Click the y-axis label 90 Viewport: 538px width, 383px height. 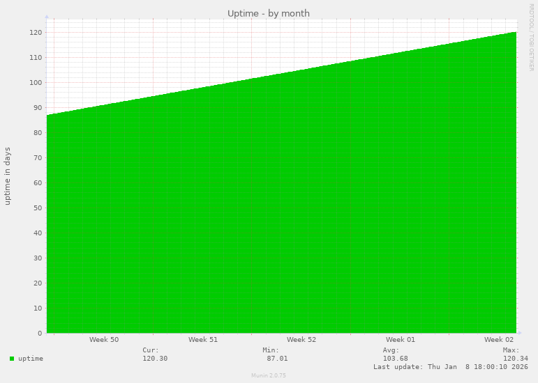coord(38,107)
